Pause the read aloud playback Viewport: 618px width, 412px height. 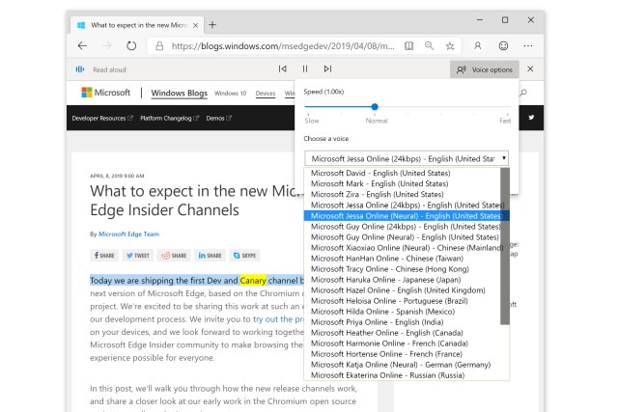click(x=305, y=69)
